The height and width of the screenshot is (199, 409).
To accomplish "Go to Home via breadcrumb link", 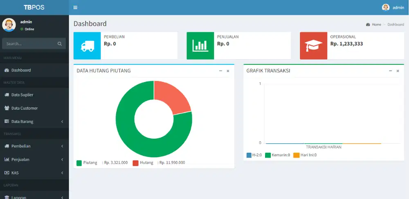I will coord(376,25).
